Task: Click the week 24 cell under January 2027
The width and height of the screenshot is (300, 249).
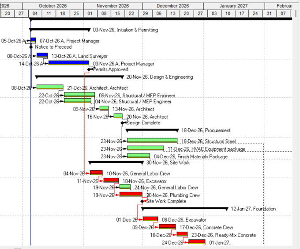Action: (x=255, y=14)
